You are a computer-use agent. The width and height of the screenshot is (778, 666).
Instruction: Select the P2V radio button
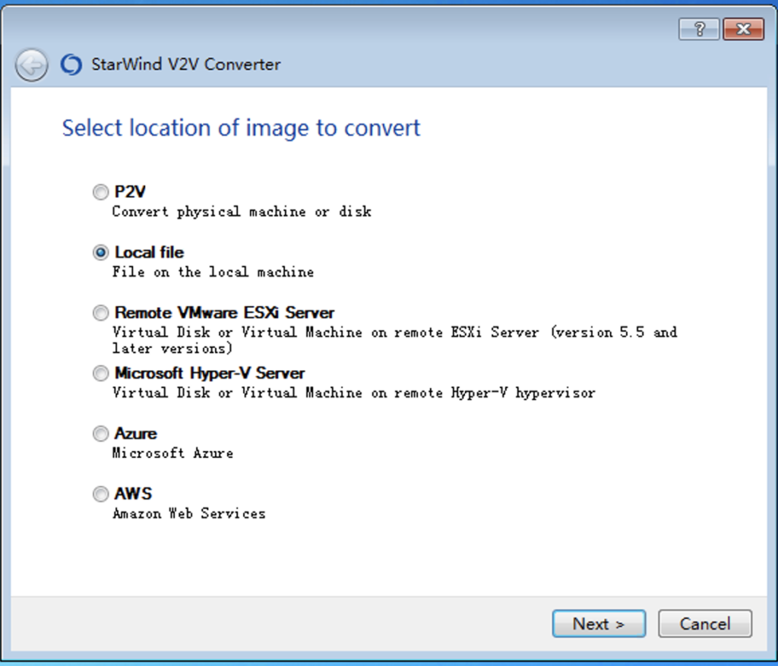coord(100,193)
